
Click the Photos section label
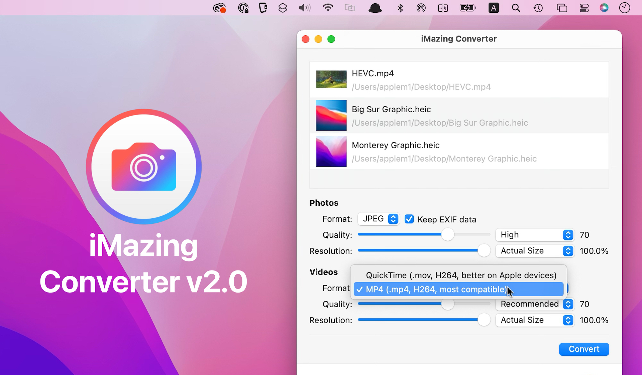click(x=323, y=203)
